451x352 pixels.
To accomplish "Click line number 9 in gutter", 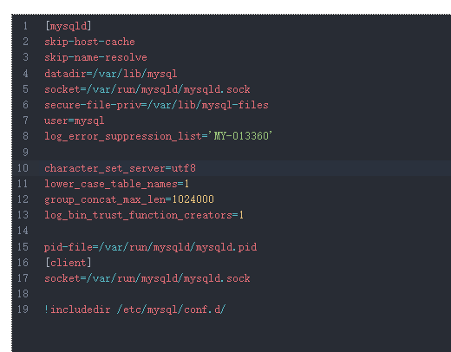I will pyautogui.click(x=25, y=152).
